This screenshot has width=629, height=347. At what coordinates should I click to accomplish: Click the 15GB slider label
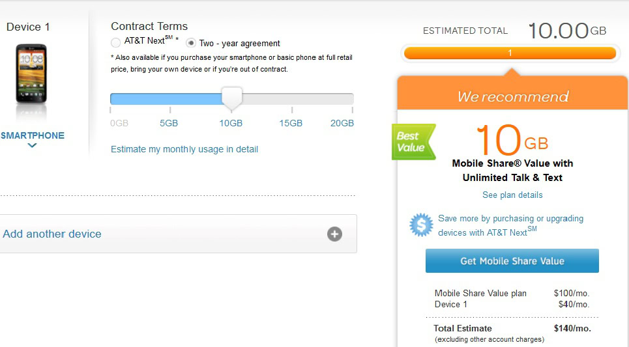291,123
